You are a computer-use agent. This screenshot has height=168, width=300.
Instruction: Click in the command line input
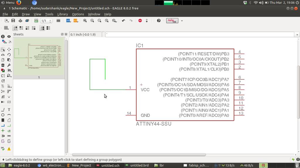tap(200, 34)
